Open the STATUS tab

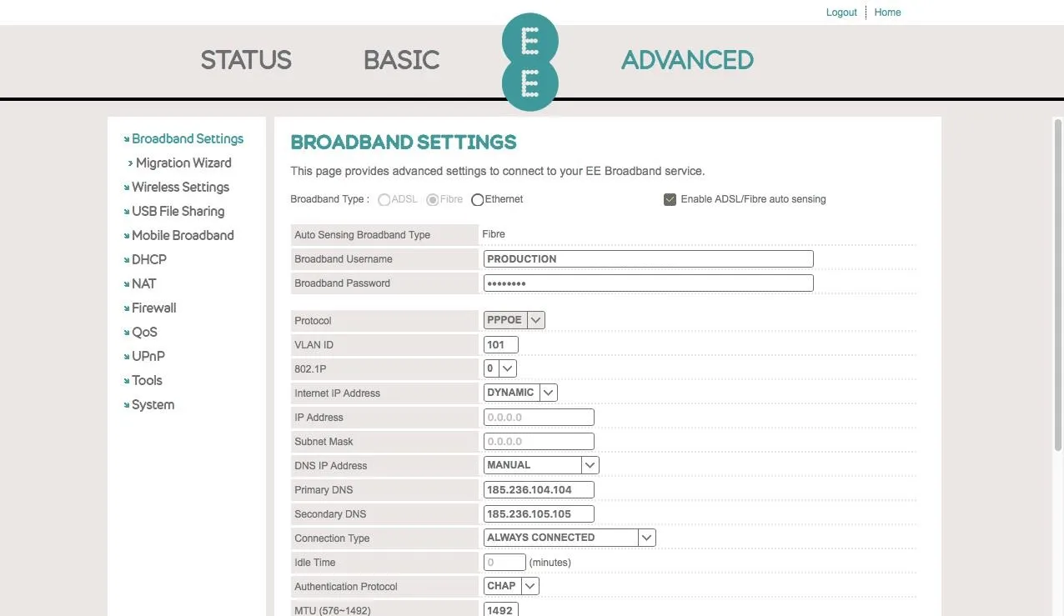tap(246, 60)
